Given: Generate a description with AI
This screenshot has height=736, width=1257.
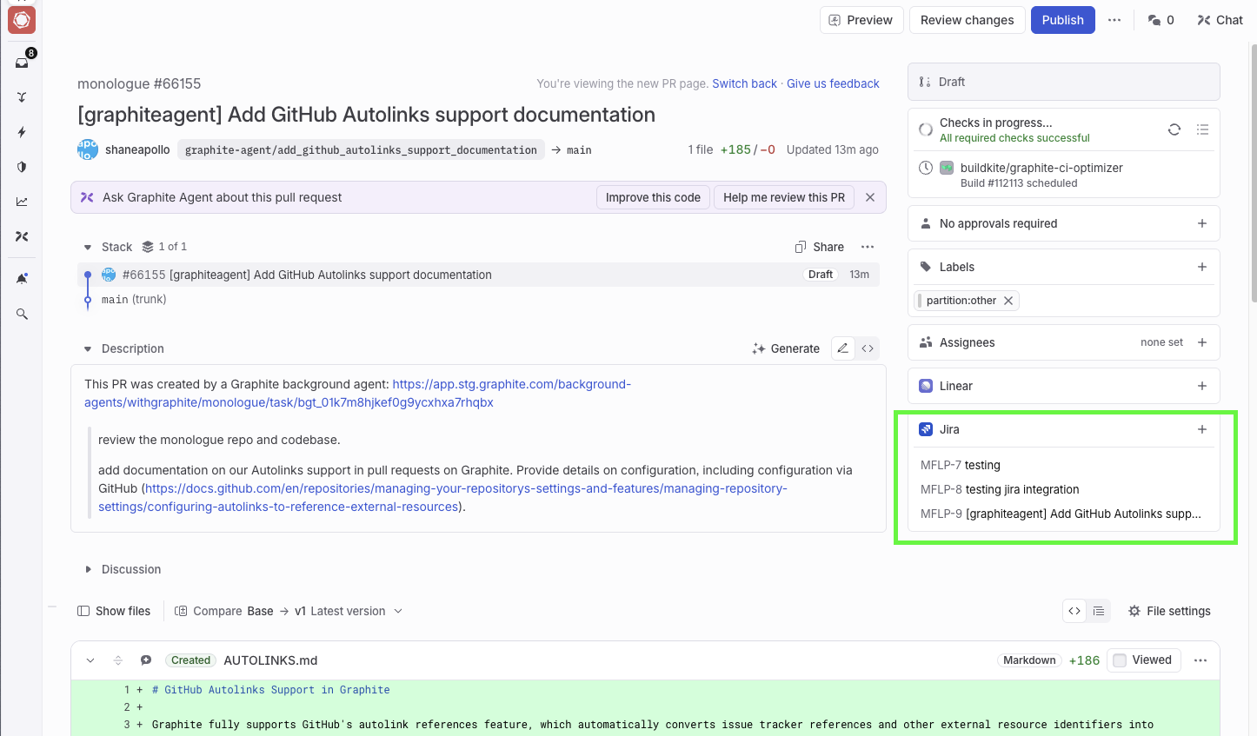Looking at the screenshot, I should tap(786, 348).
